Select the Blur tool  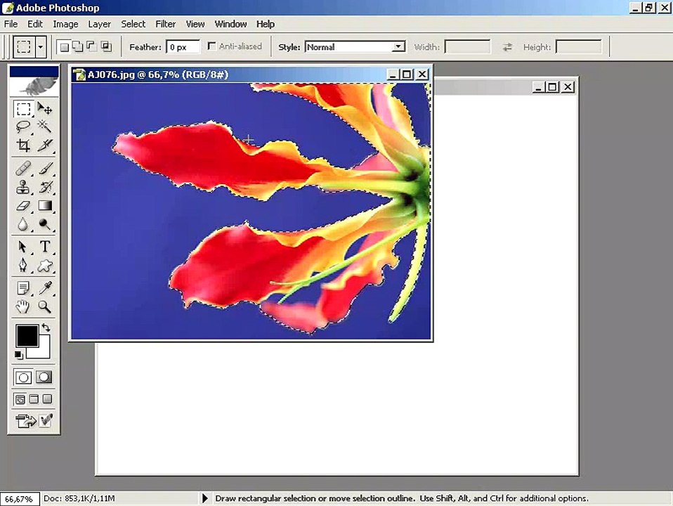click(23, 224)
